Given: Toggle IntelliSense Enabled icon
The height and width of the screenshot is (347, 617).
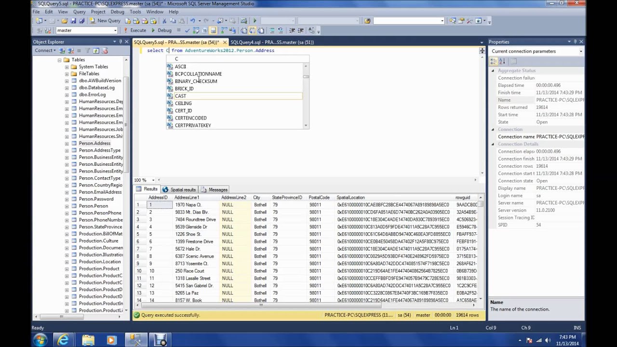Looking at the screenshot, I should coord(213,30).
